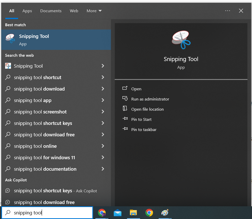Launch Paint from the taskbar
This screenshot has width=252, height=219.
tap(165, 213)
